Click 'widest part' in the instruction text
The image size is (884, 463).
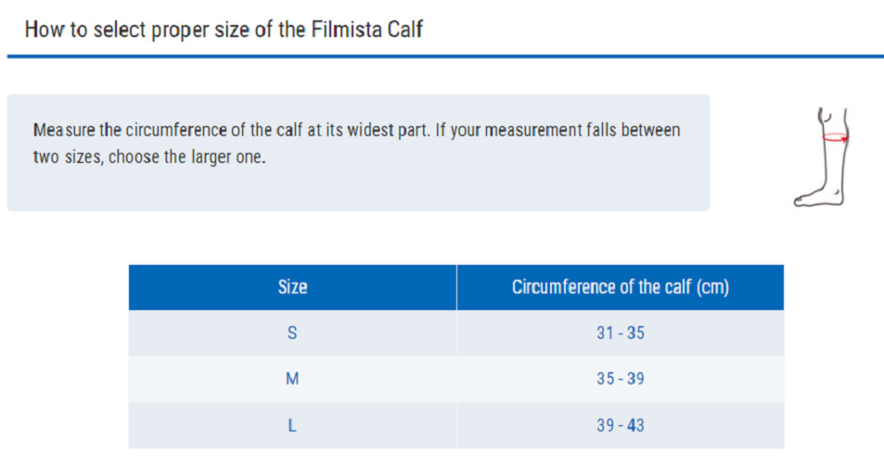click(x=388, y=130)
